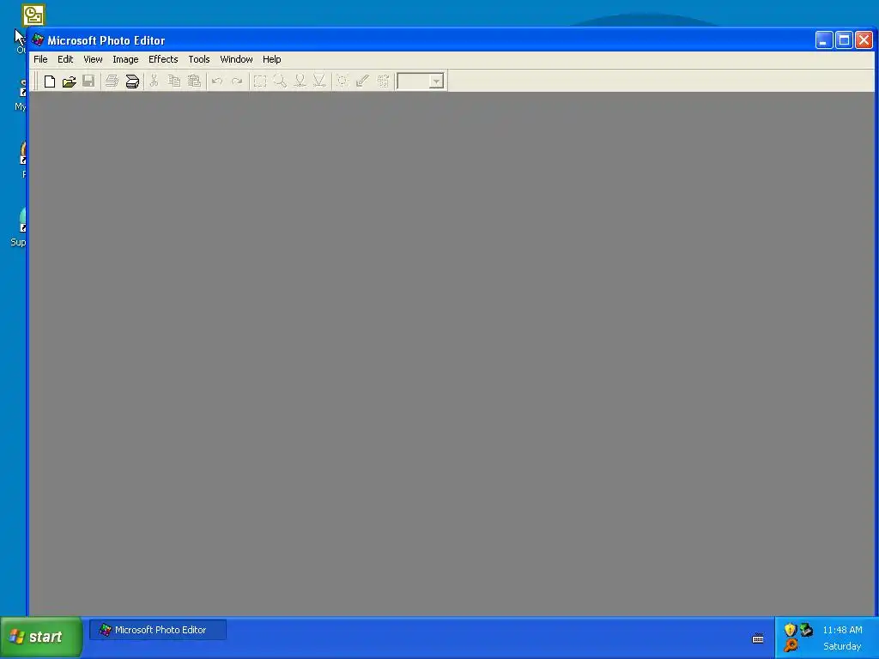This screenshot has height=659, width=879.
Task: Open the Window menu
Action: pos(236,59)
